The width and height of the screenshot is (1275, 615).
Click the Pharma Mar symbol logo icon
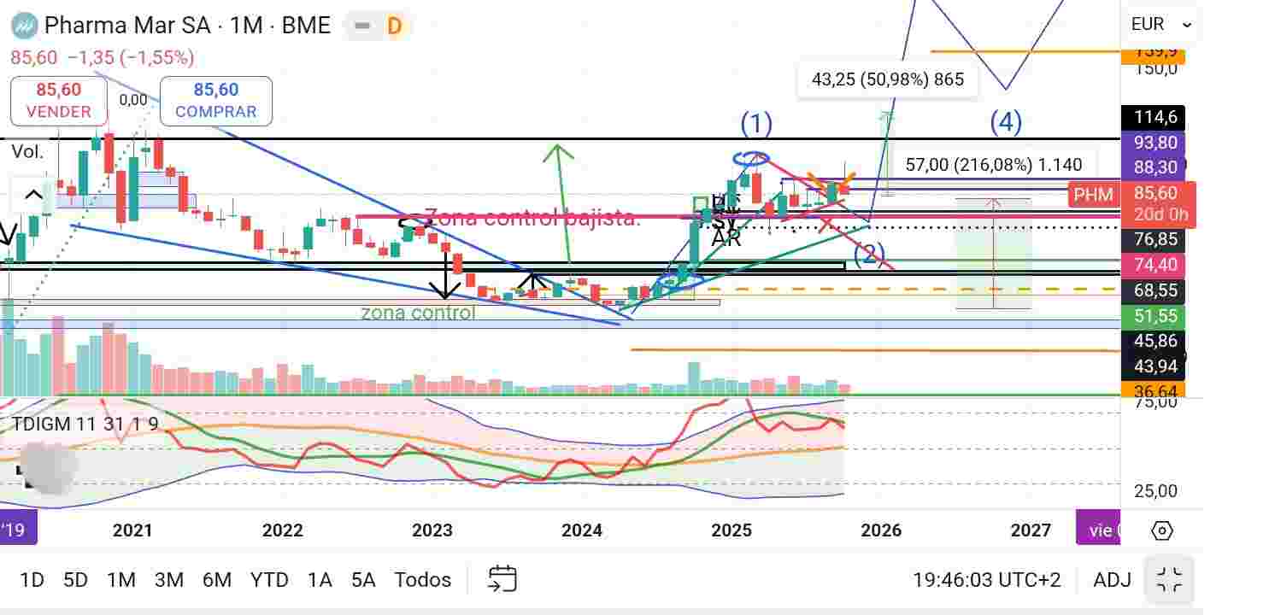(x=23, y=26)
